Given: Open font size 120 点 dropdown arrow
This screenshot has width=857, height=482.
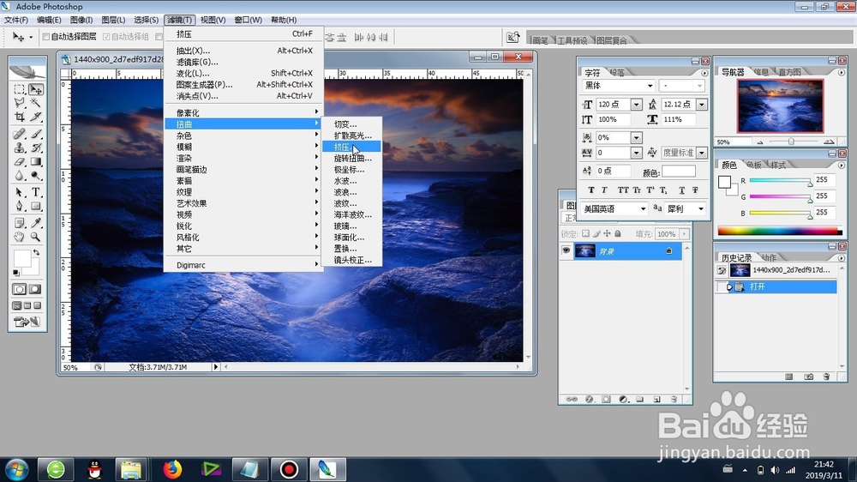Looking at the screenshot, I should [636, 104].
